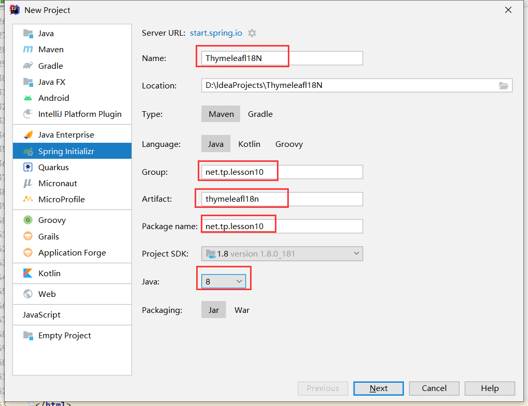The width and height of the screenshot is (528, 406).
Task: Select Java Enterprise entry
Action: [72, 135]
